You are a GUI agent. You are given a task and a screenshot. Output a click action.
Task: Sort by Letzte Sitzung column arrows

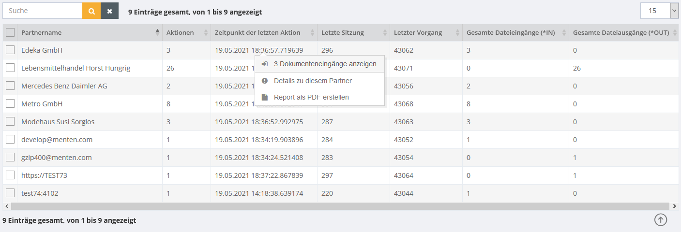(385, 32)
